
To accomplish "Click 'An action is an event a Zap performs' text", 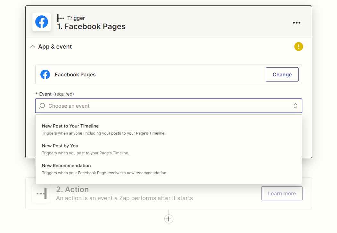I will (124, 198).
